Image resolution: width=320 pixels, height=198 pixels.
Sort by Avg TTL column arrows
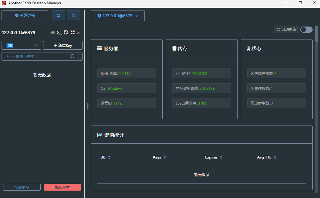(x=275, y=157)
